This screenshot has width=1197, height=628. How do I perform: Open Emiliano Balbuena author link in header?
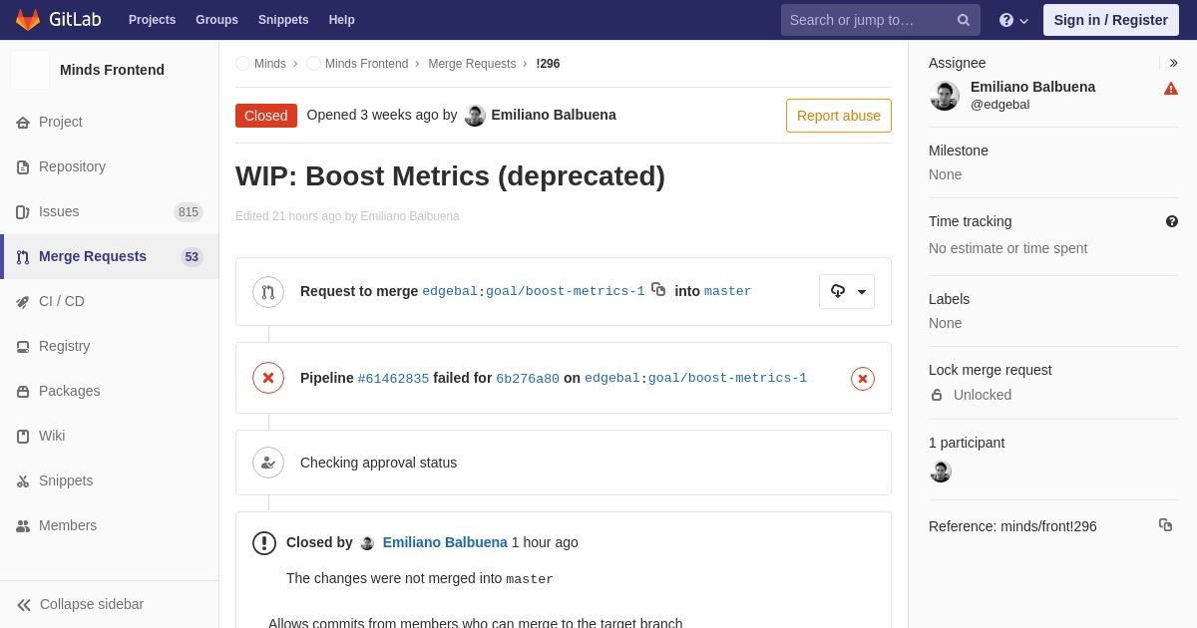[x=554, y=115]
